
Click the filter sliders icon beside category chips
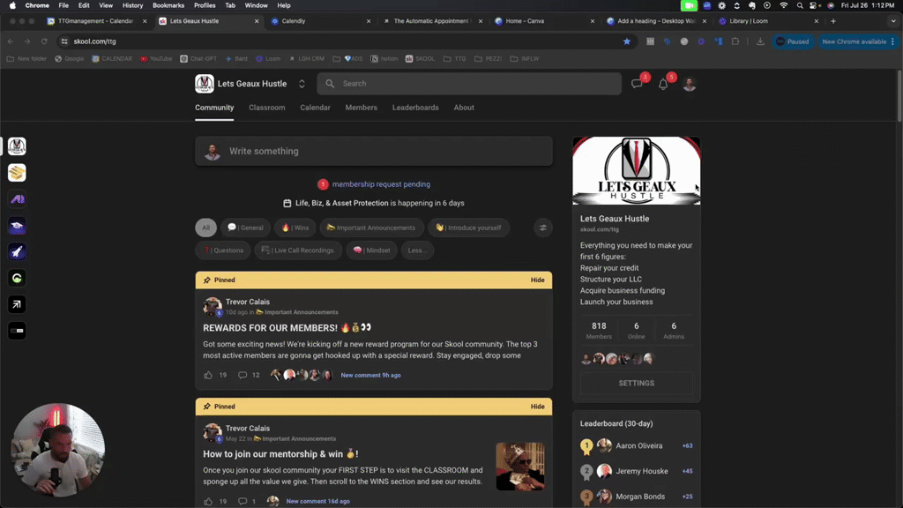[542, 227]
